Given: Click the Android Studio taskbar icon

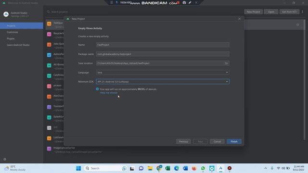Looking at the screenshot, I should click(221, 168).
